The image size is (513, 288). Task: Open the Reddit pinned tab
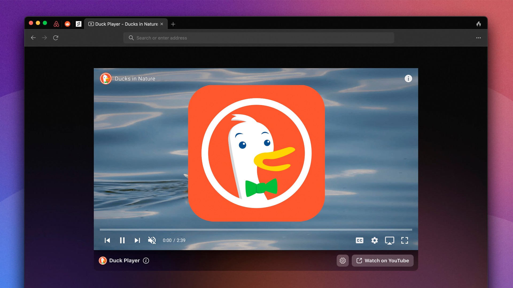pyautogui.click(x=67, y=24)
